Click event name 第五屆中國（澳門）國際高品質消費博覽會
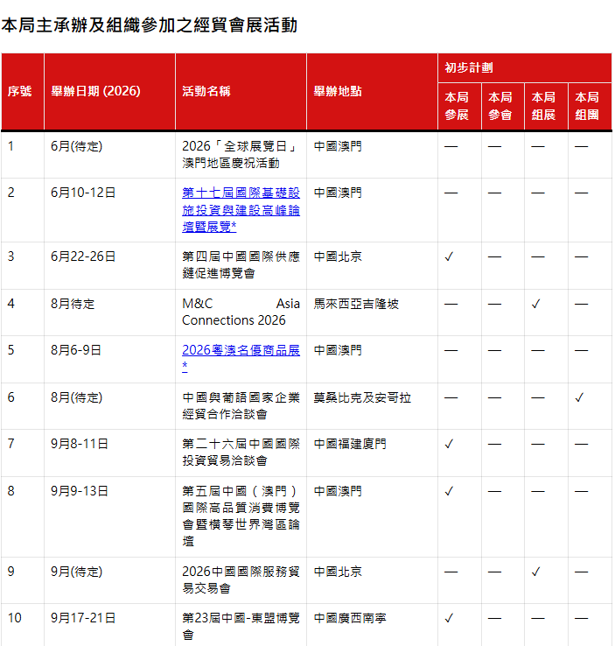The image size is (615, 646). pos(241,516)
